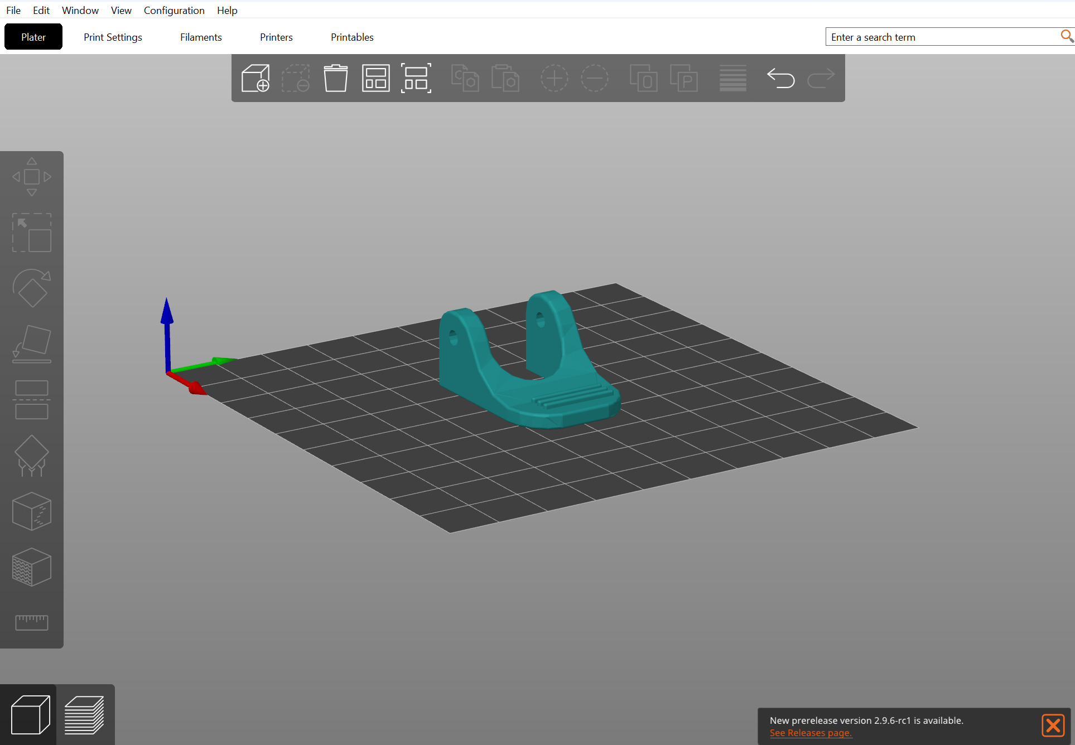Viewport: 1075px width, 745px height.
Task: Switch to the Print Settings tab
Action: (113, 37)
